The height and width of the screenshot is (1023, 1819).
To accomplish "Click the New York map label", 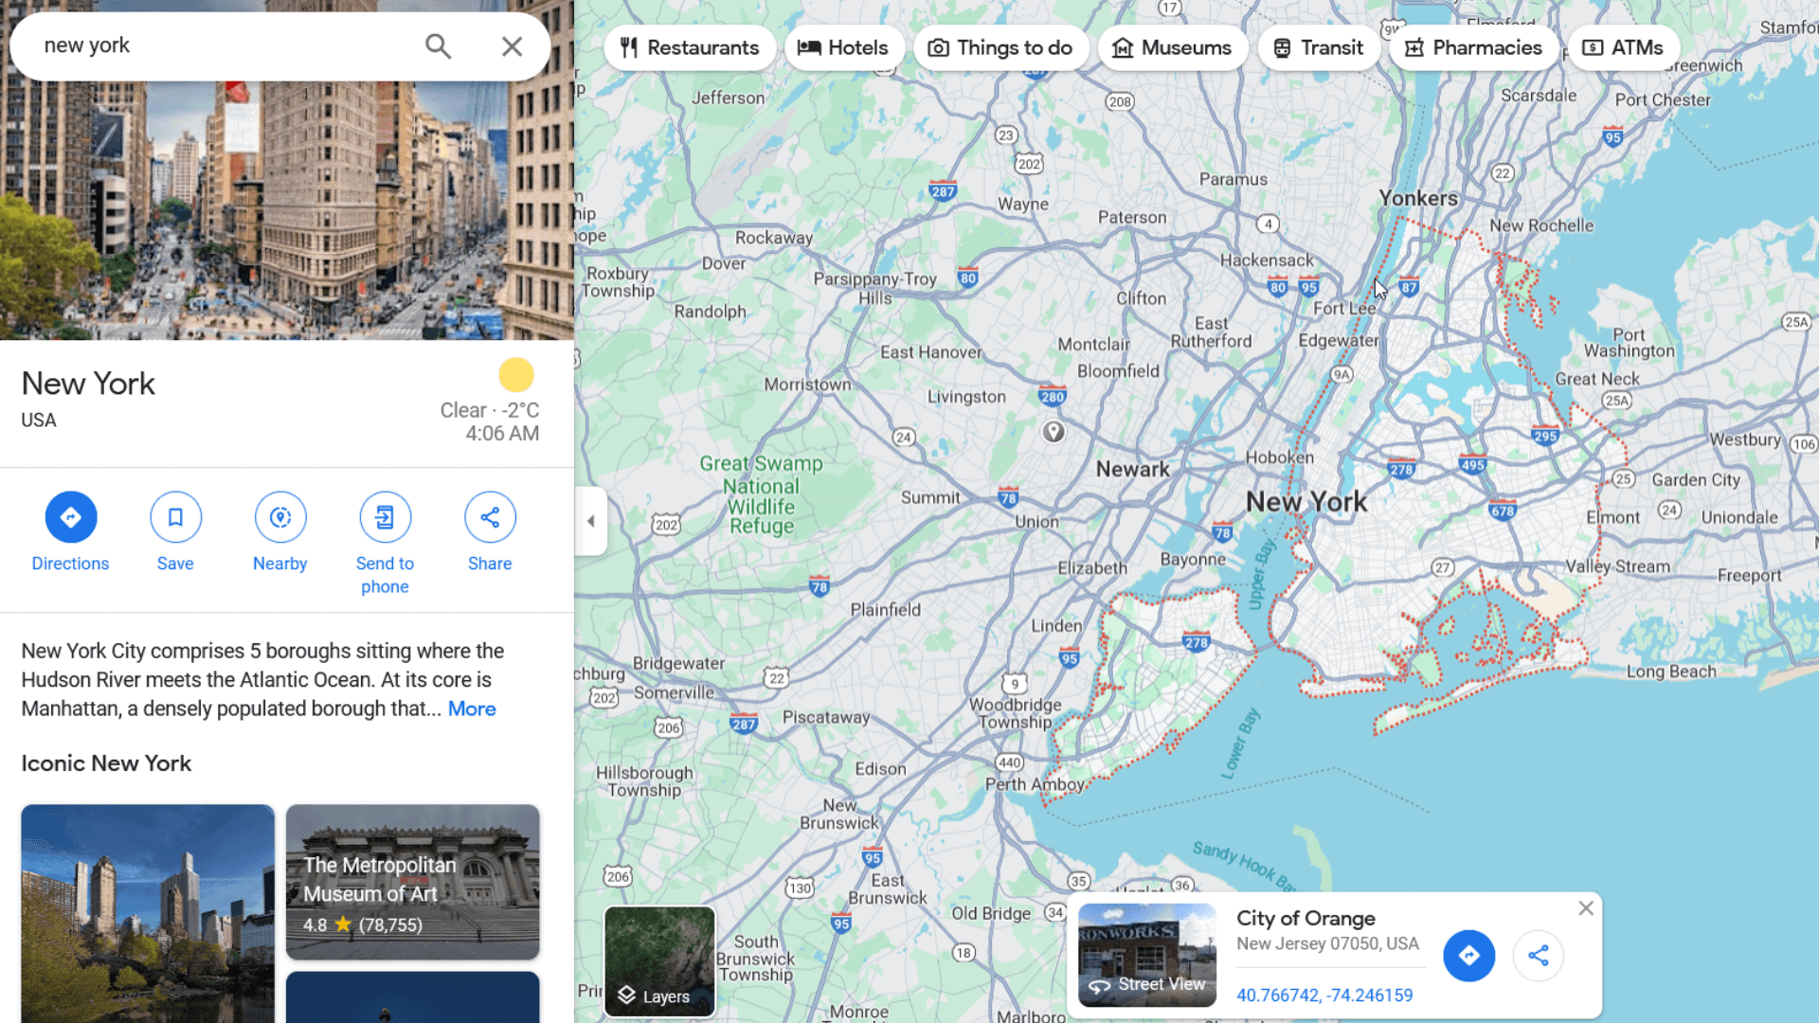I will click(x=1306, y=502).
